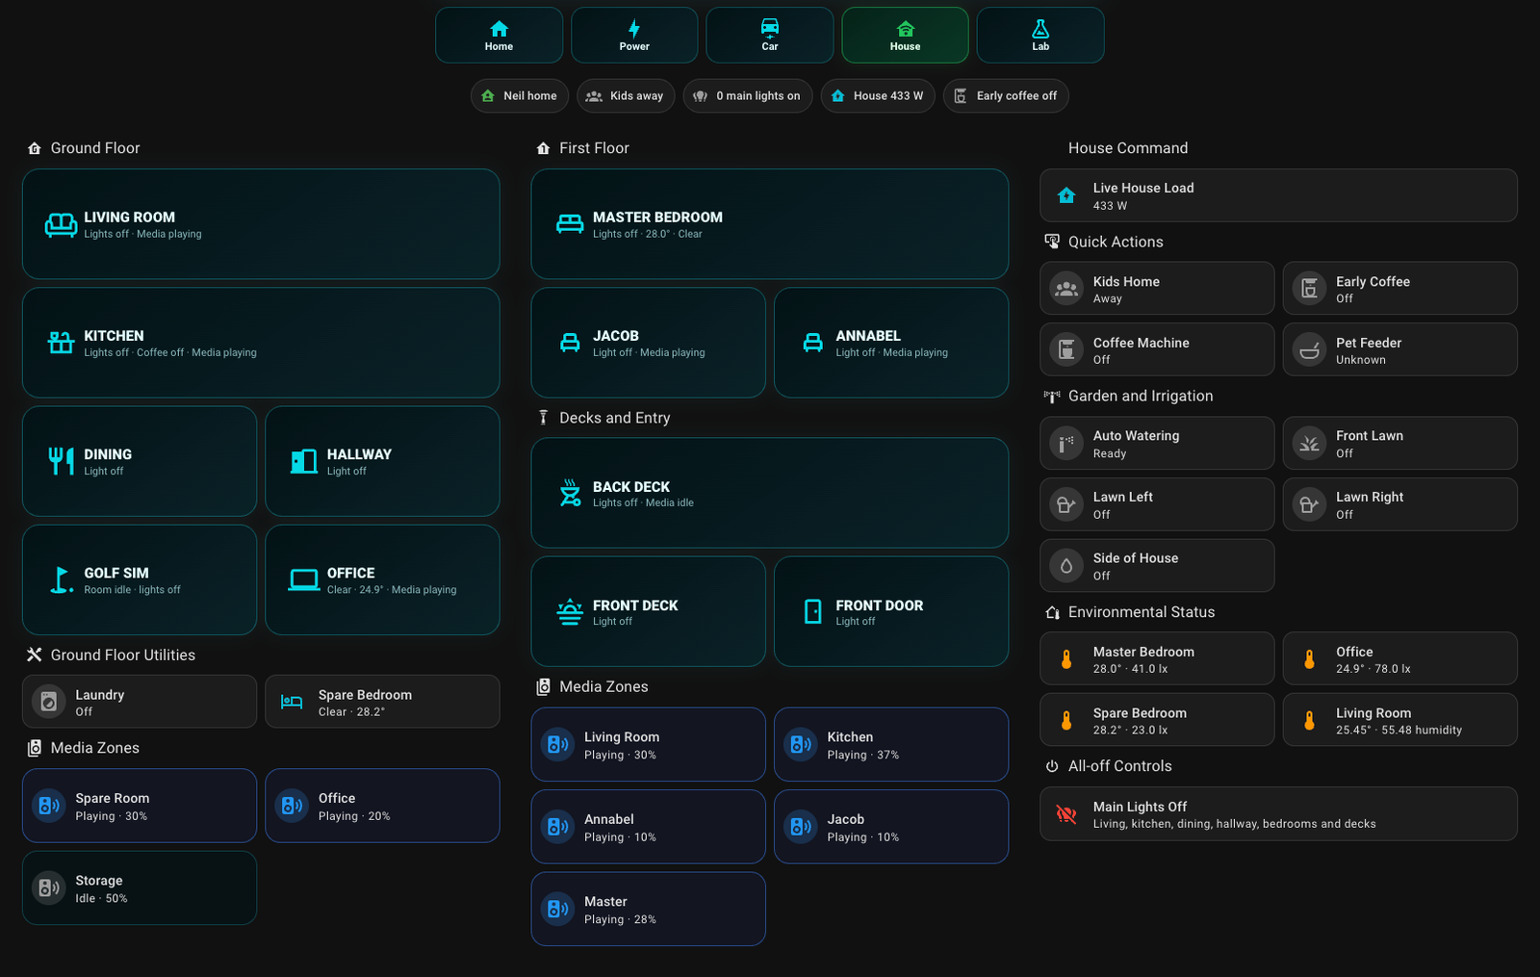This screenshot has width=1540, height=977.
Task: Click the First Floor section heading
Action: [594, 148]
